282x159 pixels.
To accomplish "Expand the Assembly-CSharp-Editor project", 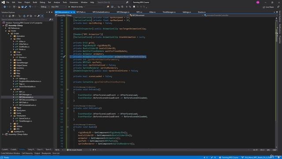I will coord(3,134).
